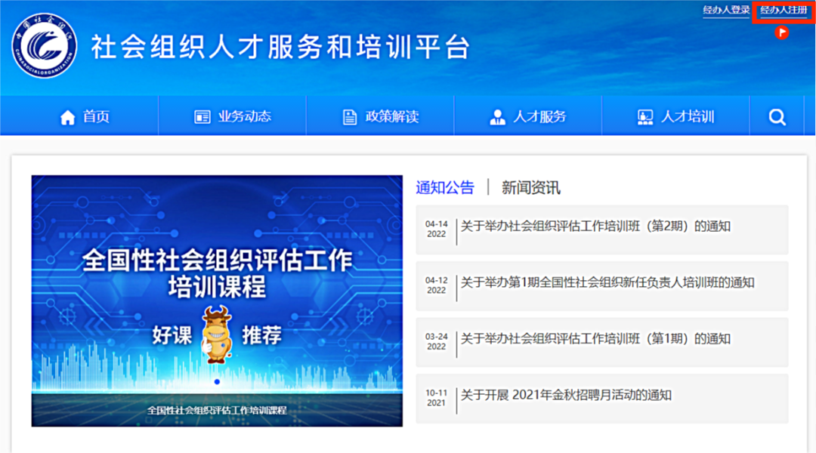
Task: Click the search magnifier icon in navbar
Action: pos(777,117)
